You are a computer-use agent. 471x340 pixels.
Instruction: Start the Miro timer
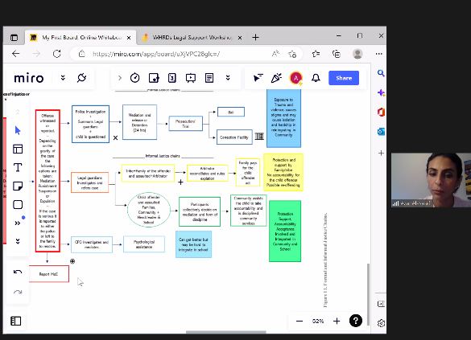click(x=135, y=78)
